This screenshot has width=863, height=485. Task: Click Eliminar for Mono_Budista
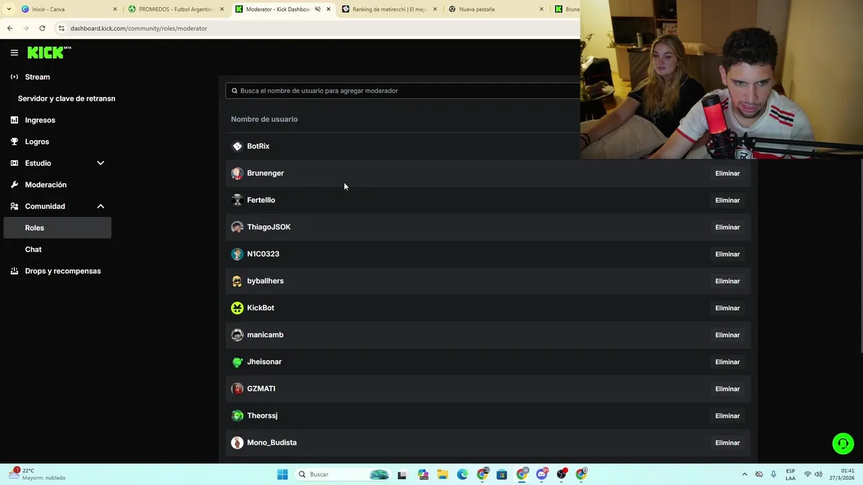(727, 443)
